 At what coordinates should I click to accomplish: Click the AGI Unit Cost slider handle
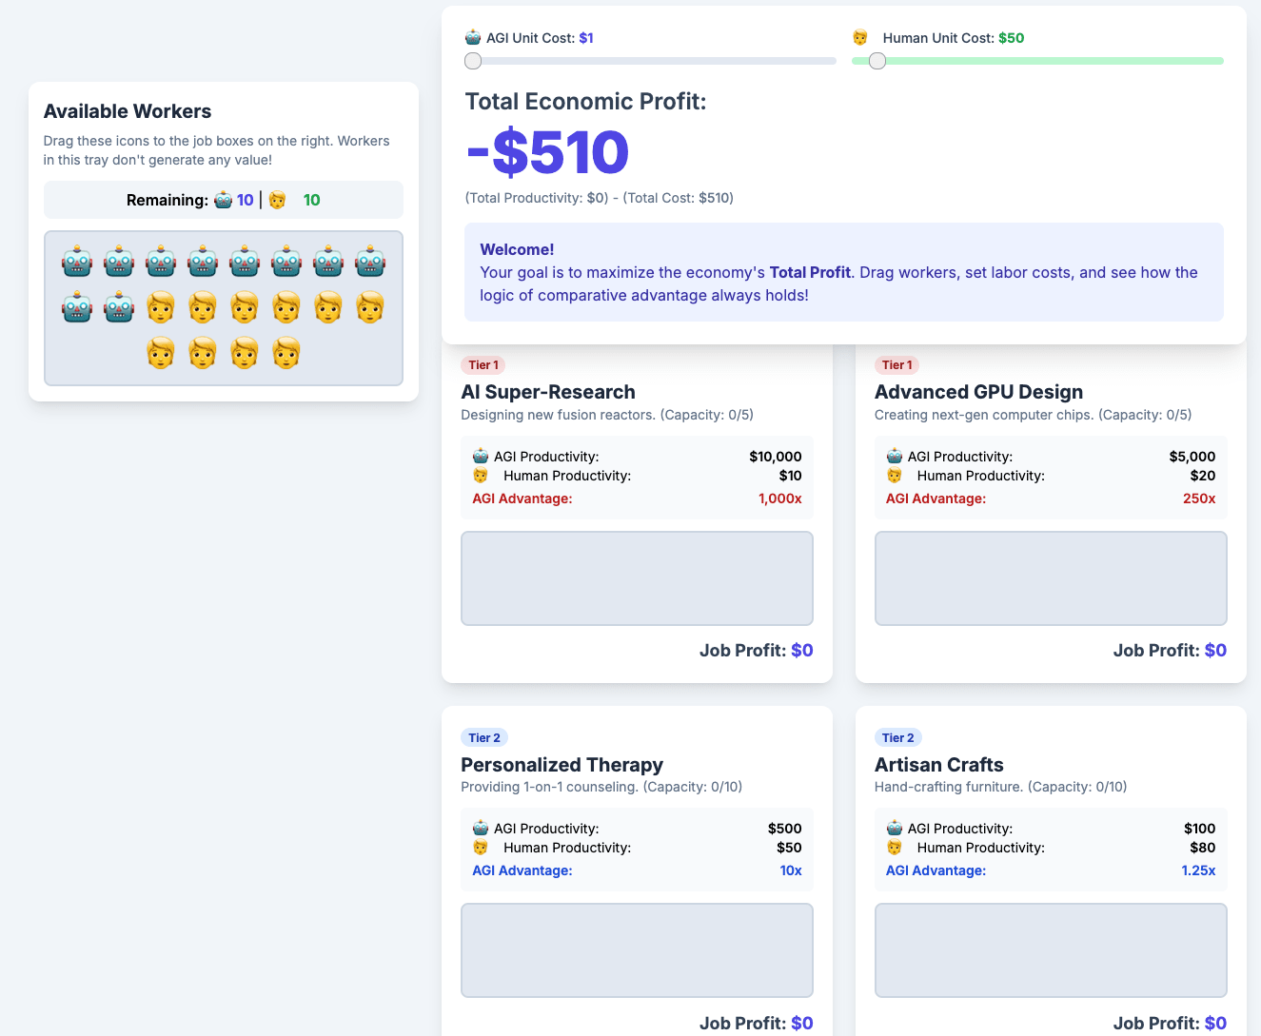(473, 61)
